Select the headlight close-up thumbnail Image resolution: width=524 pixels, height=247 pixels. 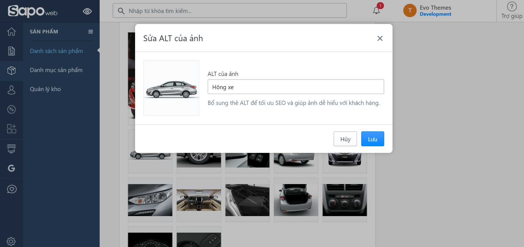coord(150,200)
